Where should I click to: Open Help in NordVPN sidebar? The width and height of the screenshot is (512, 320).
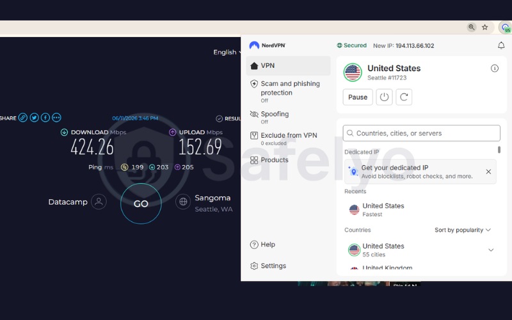pos(263,244)
